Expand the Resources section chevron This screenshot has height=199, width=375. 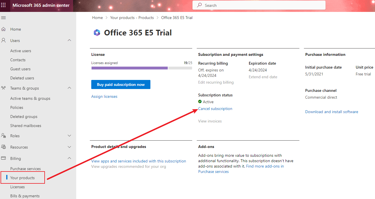[69, 147]
